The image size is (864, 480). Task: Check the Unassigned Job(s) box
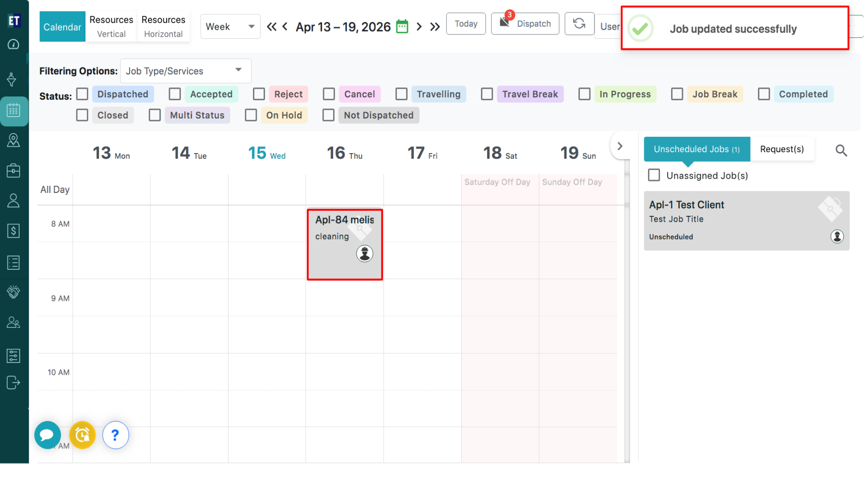[654, 175]
